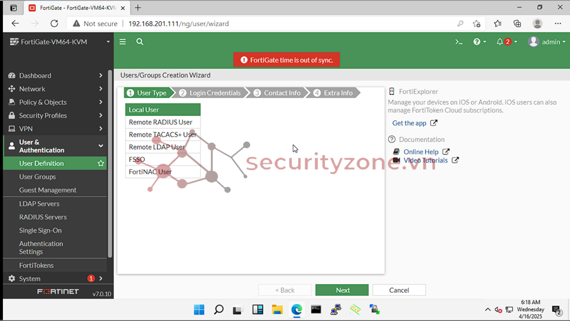
Task: Open external link icon beside Get the app
Action: tap(434, 123)
